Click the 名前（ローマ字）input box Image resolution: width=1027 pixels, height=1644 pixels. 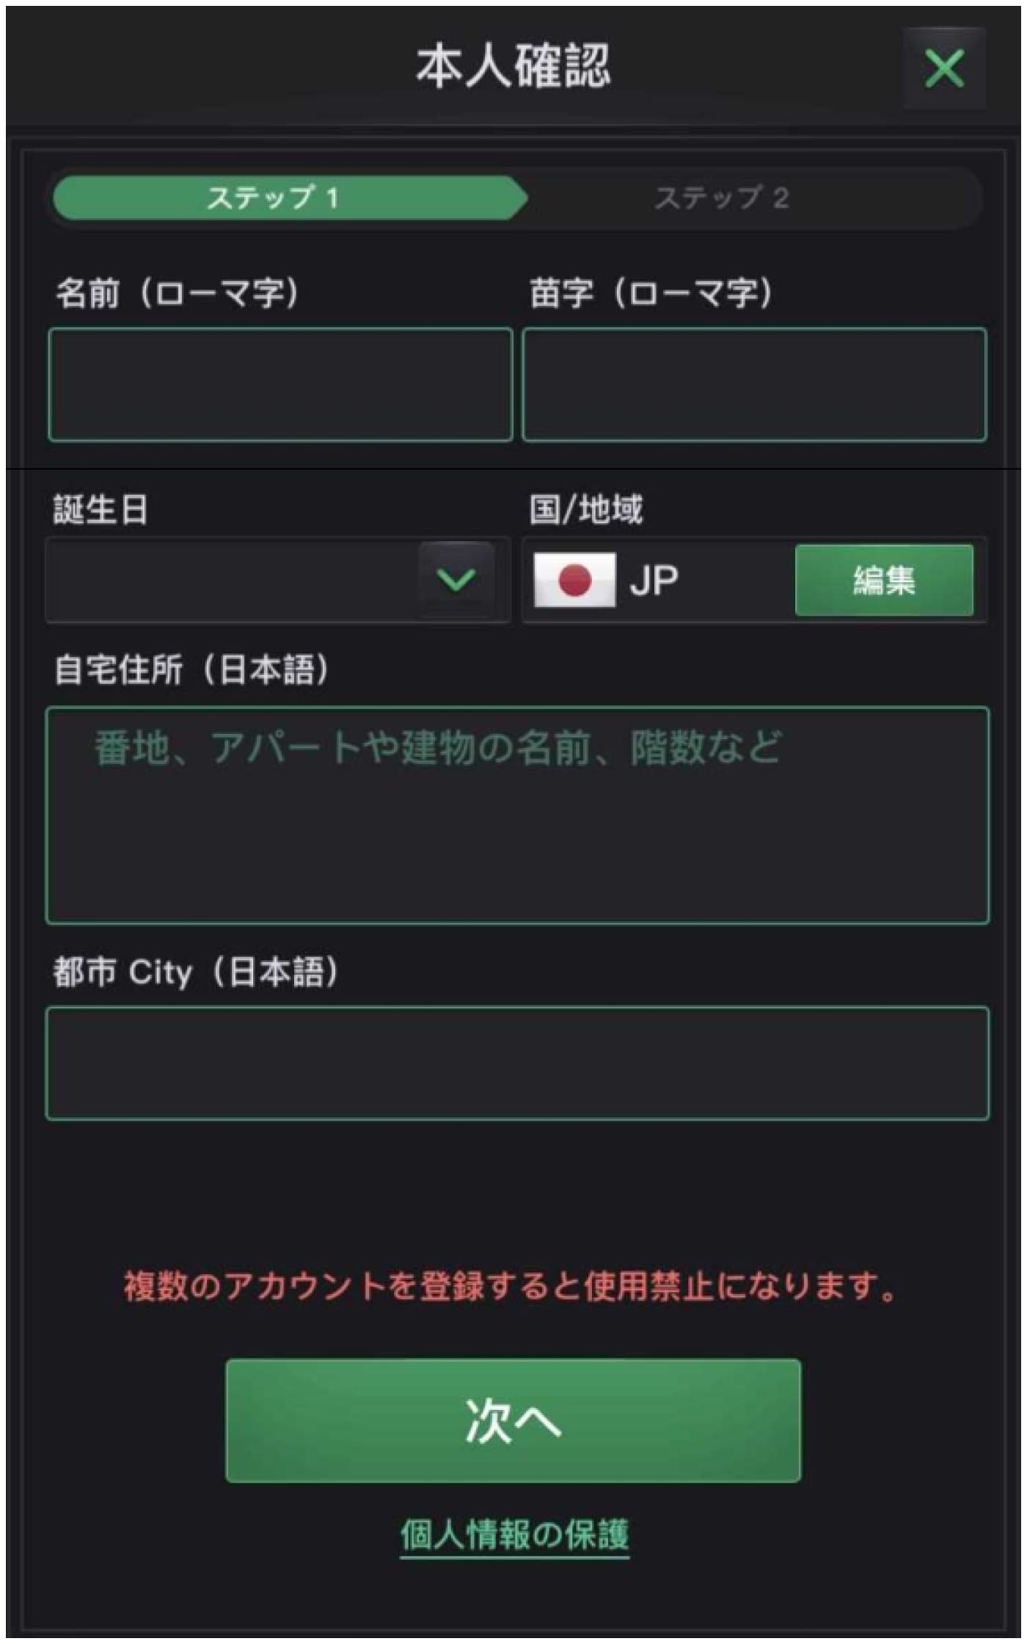tap(279, 385)
